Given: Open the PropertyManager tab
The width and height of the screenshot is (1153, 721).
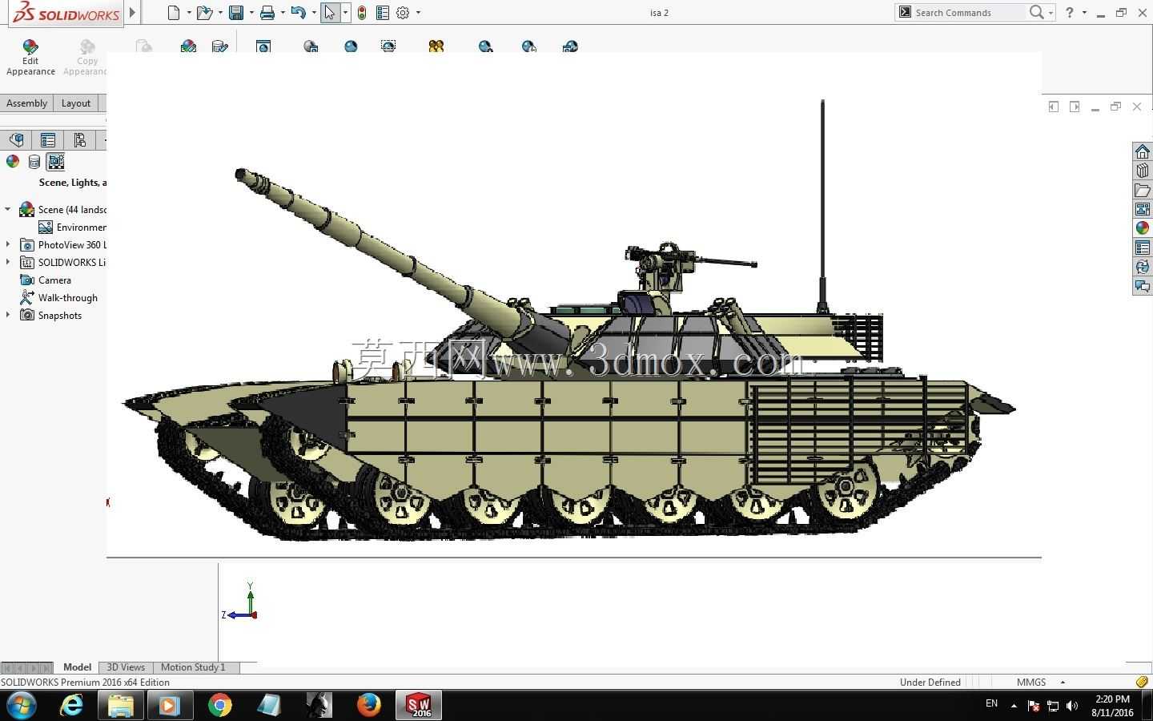Looking at the screenshot, I should pyautogui.click(x=48, y=140).
